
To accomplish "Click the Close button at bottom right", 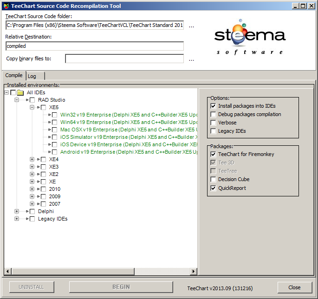I will pos(295,287).
